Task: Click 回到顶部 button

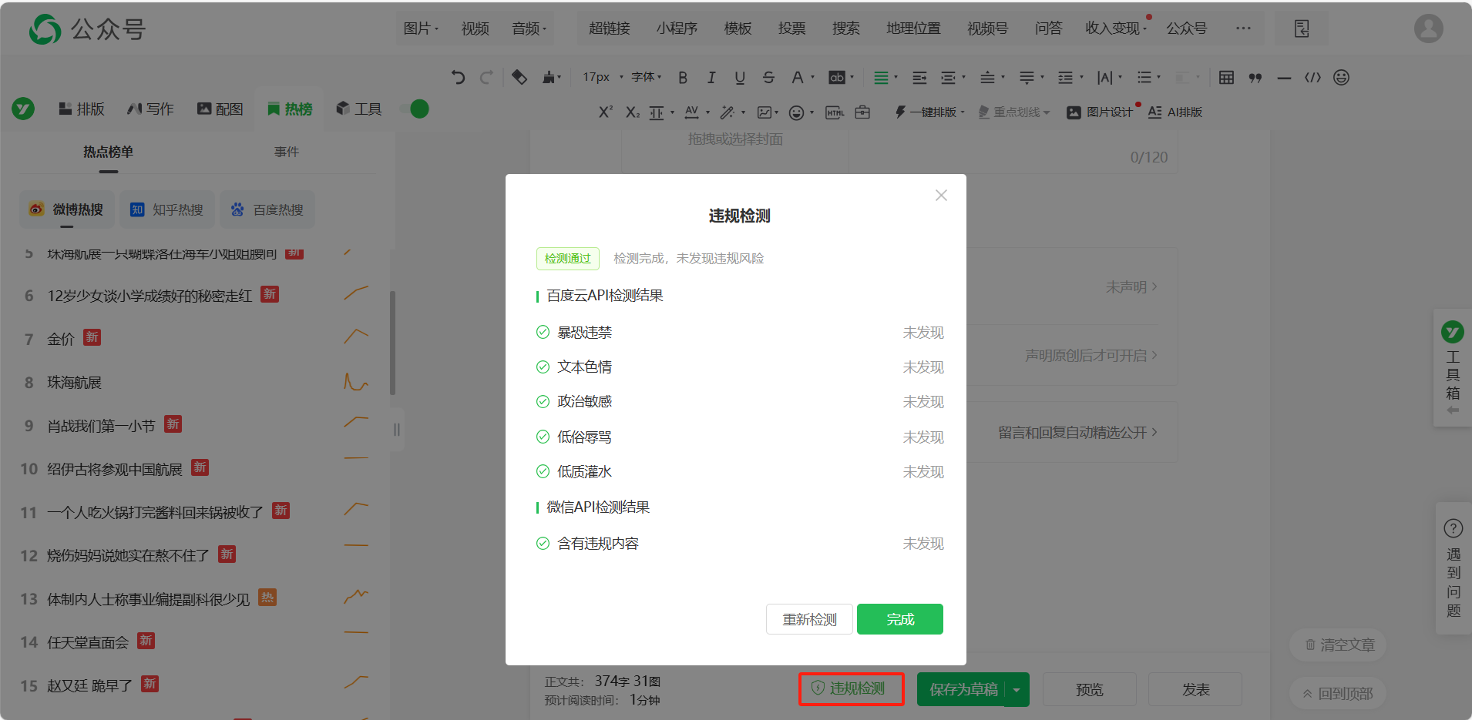Action: click(x=1337, y=693)
